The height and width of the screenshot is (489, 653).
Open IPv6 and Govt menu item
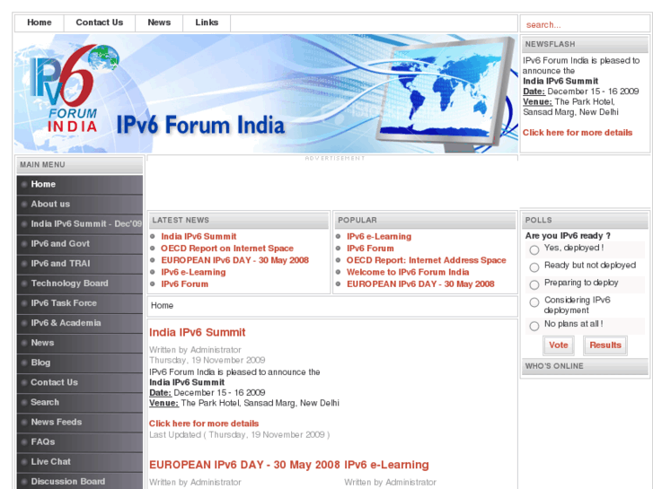pos(80,244)
